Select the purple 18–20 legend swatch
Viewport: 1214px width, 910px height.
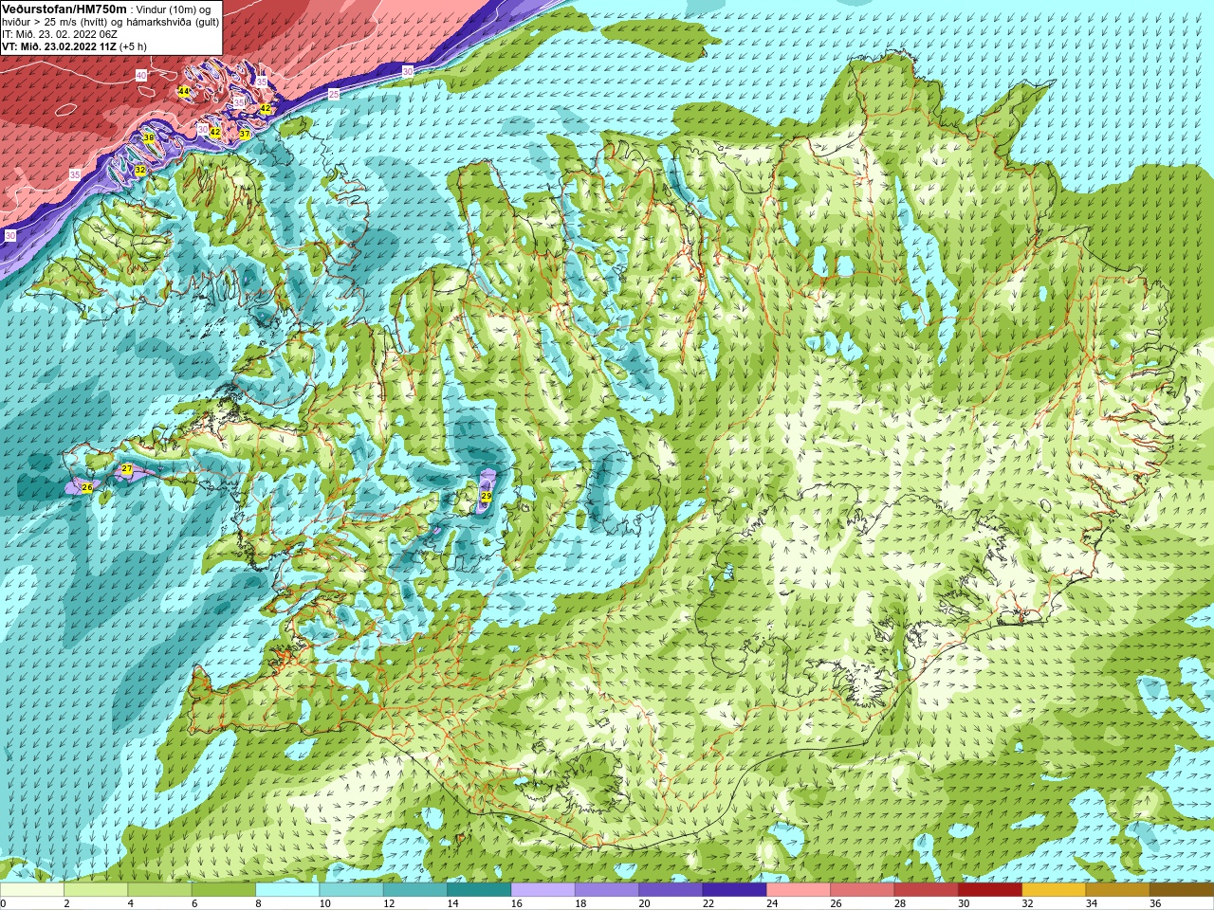pyautogui.click(x=607, y=890)
